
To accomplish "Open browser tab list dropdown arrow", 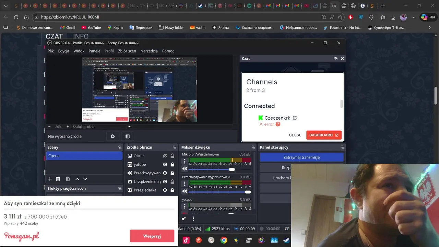I will pyautogui.click(x=5, y=6).
